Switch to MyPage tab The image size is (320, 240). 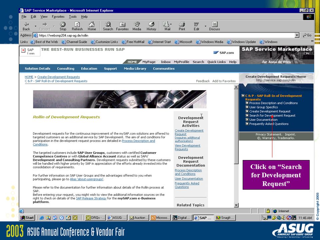149,62
